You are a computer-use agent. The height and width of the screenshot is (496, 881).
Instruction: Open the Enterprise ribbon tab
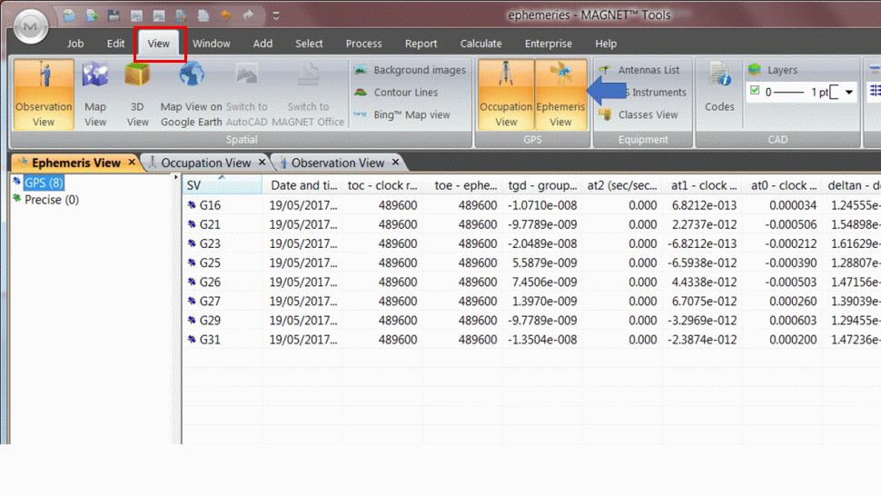click(549, 44)
